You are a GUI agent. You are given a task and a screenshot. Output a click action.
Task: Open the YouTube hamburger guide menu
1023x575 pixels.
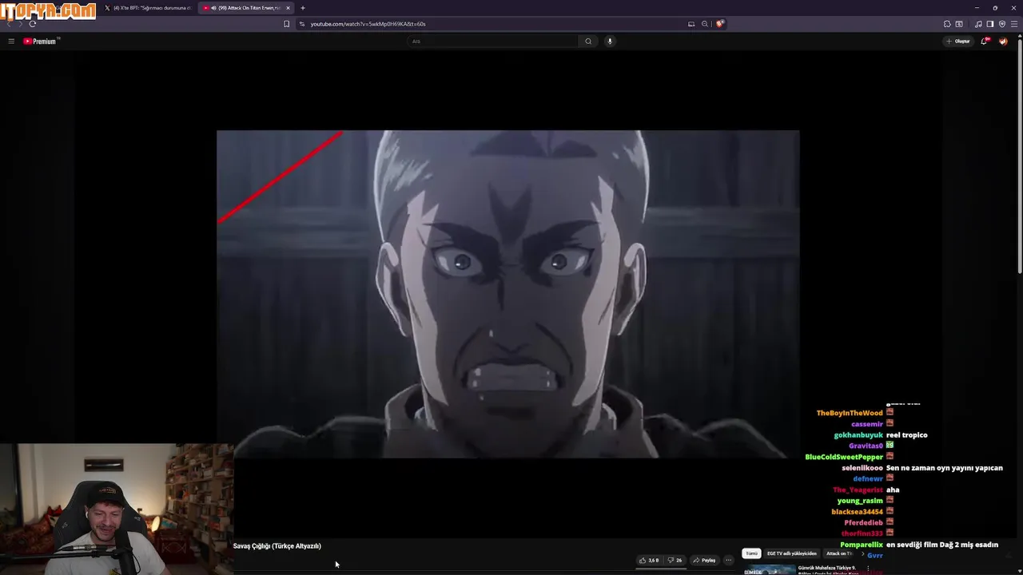point(11,41)
